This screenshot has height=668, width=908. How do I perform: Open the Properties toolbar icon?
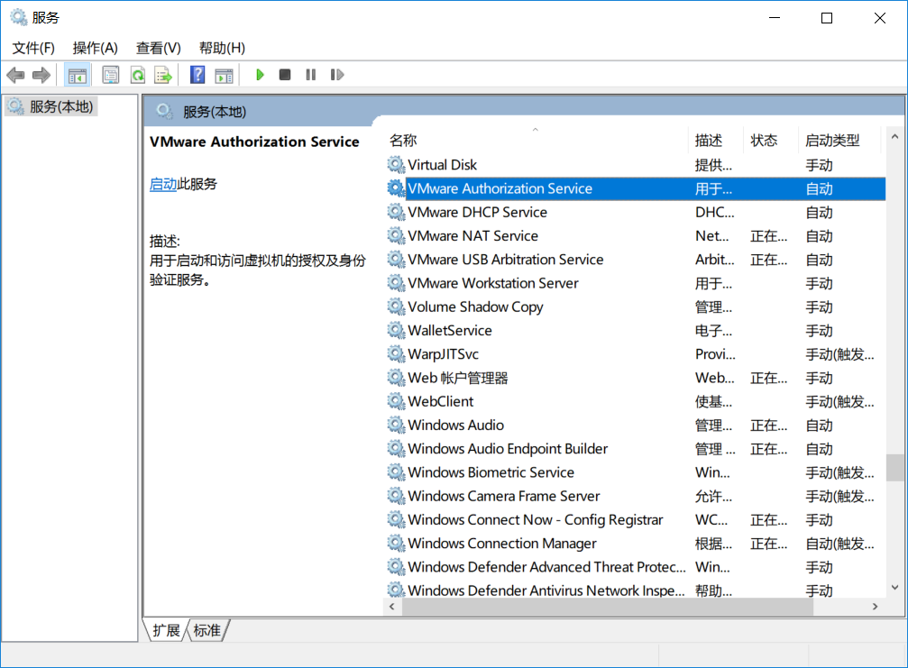click(x=111, y=75)
